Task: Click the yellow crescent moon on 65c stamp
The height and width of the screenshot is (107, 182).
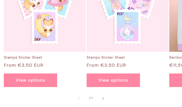Action: (128, 17)
